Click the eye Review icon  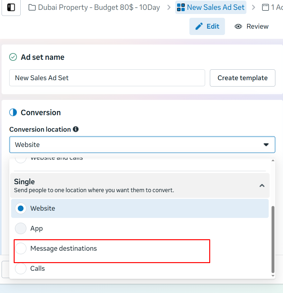tap(238, 26)
